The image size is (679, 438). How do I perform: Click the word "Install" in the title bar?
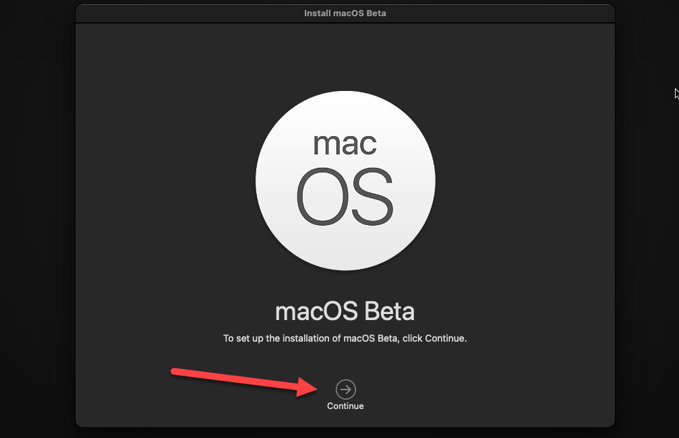[318, 13]
